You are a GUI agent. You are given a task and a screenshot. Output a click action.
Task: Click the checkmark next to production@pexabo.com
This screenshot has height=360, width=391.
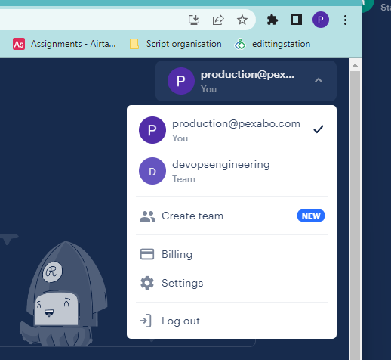[x=319, y=129]
